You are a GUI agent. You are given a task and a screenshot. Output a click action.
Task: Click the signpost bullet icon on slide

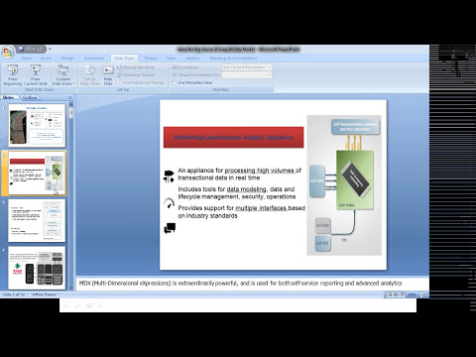(x=169, y=177)
